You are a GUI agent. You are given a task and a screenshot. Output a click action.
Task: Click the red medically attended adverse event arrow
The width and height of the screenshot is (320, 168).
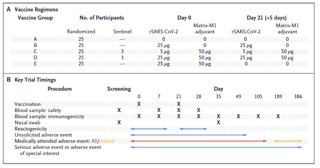pos(198,141)
